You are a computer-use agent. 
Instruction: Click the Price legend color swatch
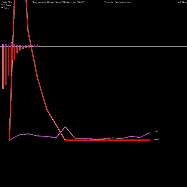[x=2, y=7]
